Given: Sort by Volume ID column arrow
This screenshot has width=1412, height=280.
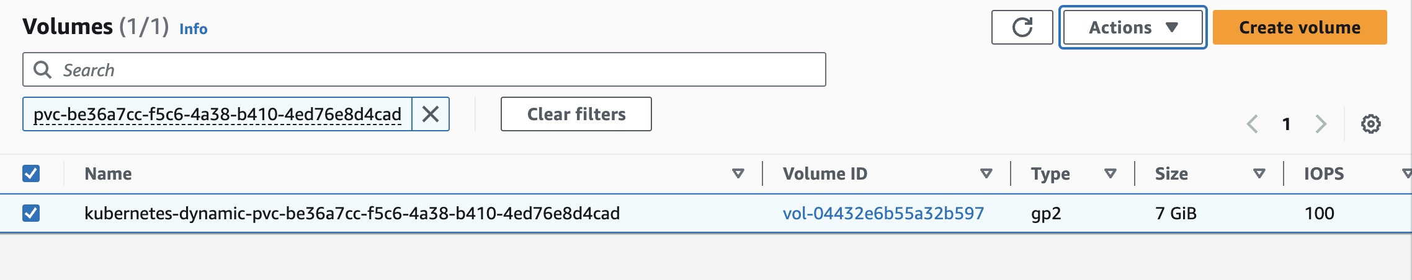Looking at the screenshot, I should pos(986,173).
